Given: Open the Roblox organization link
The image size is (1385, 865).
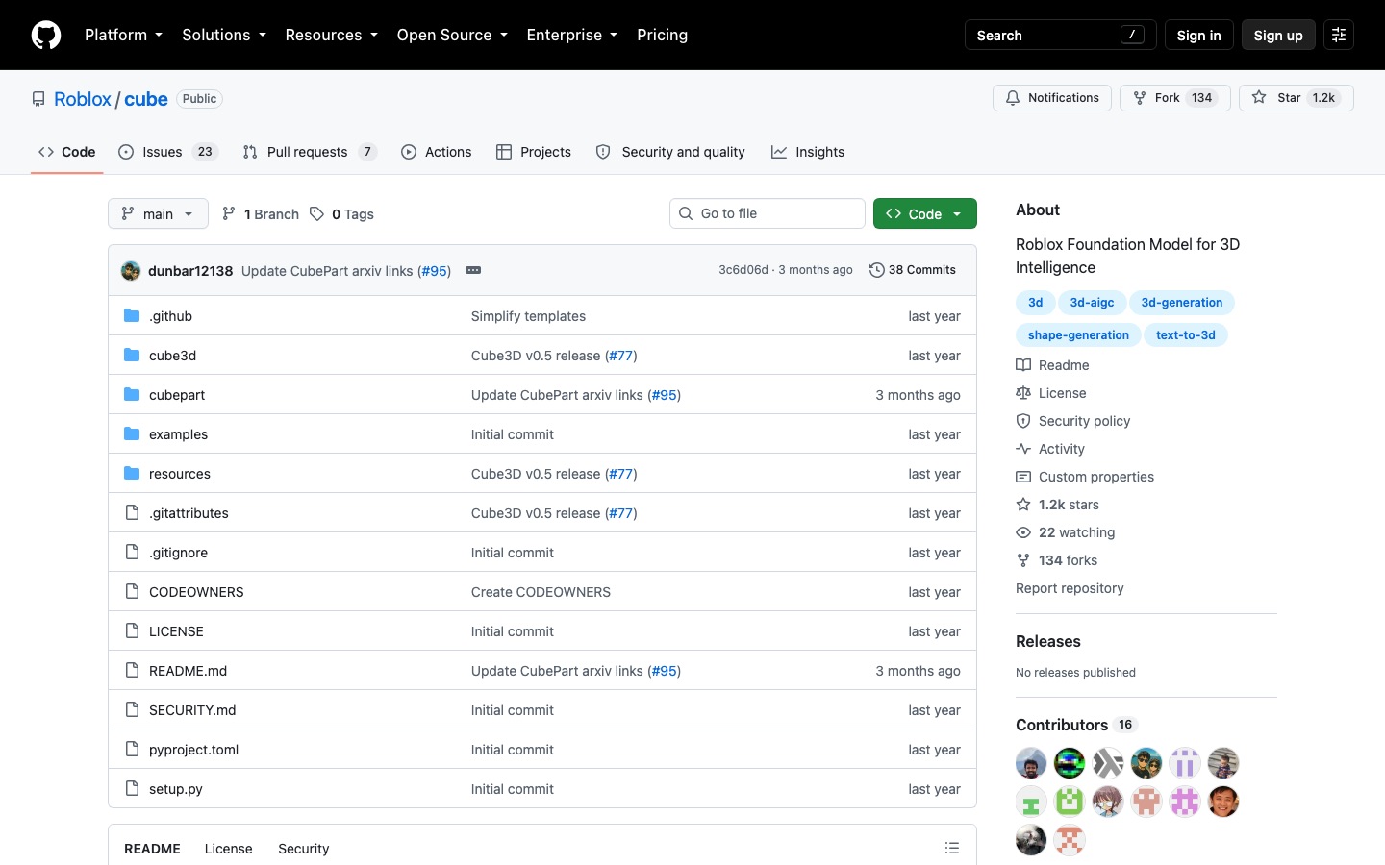Looking at the screenshot, I should tap(83, 99).
